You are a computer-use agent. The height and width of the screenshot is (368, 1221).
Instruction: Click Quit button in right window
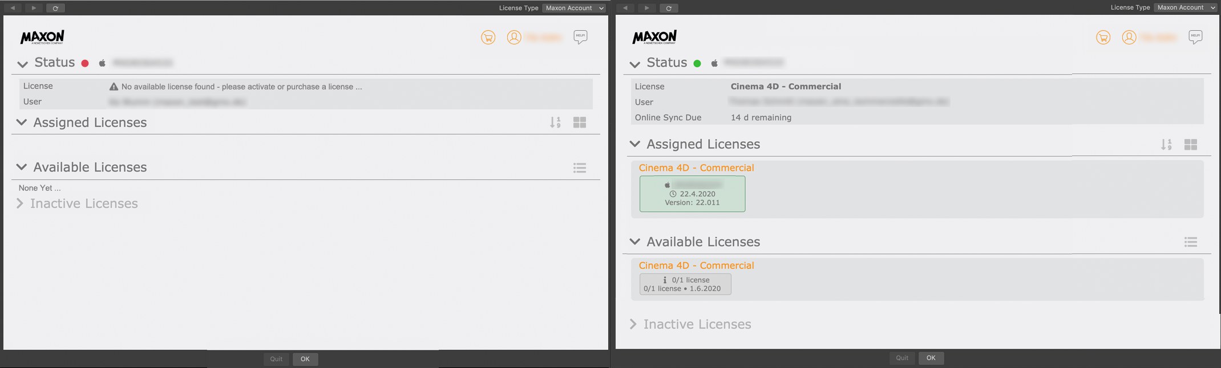pyautogui.click(x=902, y=358)
